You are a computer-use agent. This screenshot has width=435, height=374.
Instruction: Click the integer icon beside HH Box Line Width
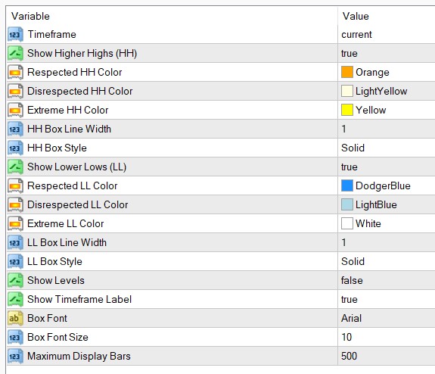15,129
